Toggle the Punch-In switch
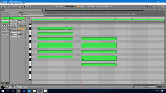Image resolution: width=166 pixels, height=93 pixels. pos(98,6)
